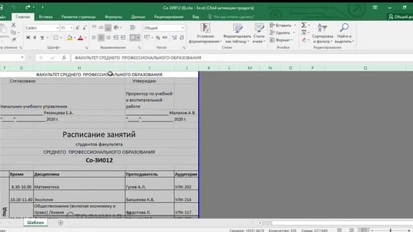Viewport: 413px width, 232px height.
Task: Click the Fill down icon
Action: [304, 32]
